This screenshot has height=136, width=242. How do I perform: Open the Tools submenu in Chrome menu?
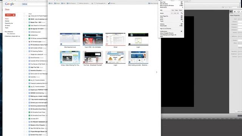click(x=171, y=21)
